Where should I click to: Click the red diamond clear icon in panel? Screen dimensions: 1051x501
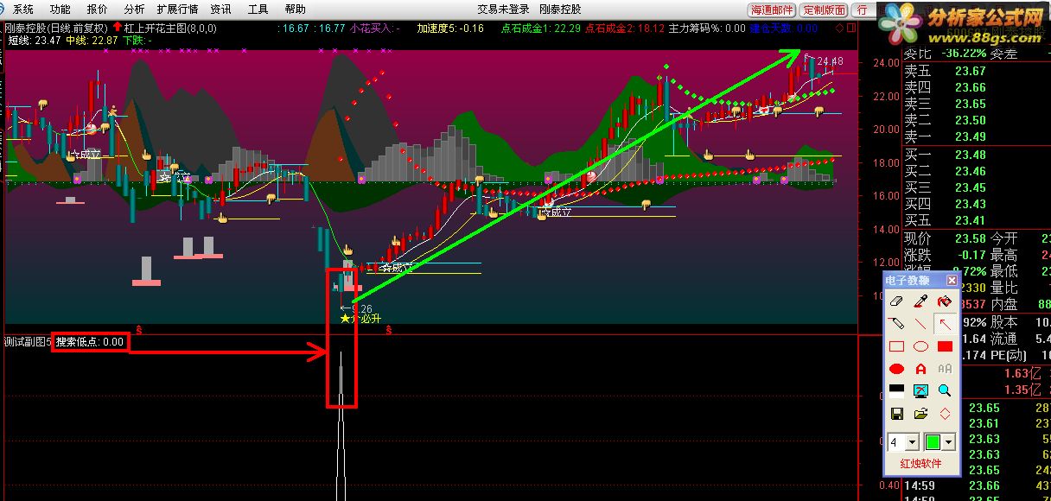tap(945, 413)
